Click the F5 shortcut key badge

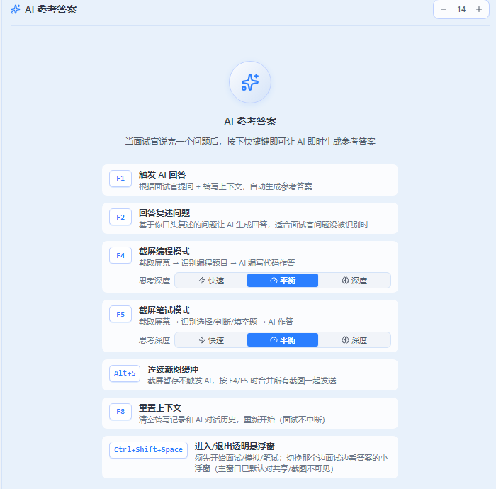pos(120,314)
